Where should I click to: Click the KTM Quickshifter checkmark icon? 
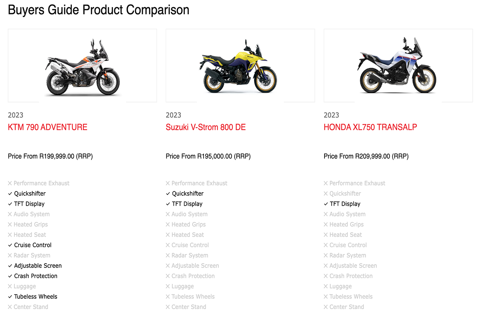click(10, 194)
